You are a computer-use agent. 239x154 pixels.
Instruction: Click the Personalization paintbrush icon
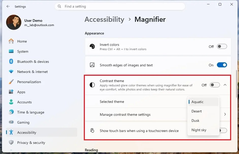[x=11, y=82]
